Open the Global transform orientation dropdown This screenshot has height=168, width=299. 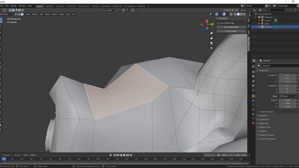(x=109, y=10)
